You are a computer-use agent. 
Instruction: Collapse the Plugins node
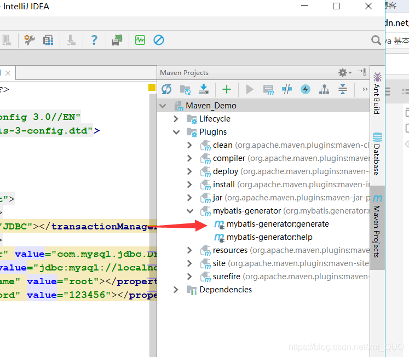176,132
